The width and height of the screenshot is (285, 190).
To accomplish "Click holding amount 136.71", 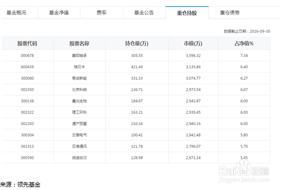I will point(137,89).
